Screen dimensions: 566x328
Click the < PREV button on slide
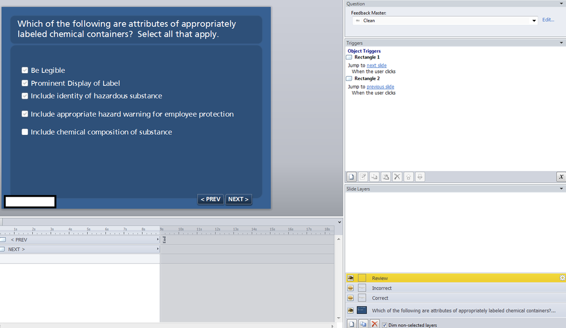[x=210, y=199]
